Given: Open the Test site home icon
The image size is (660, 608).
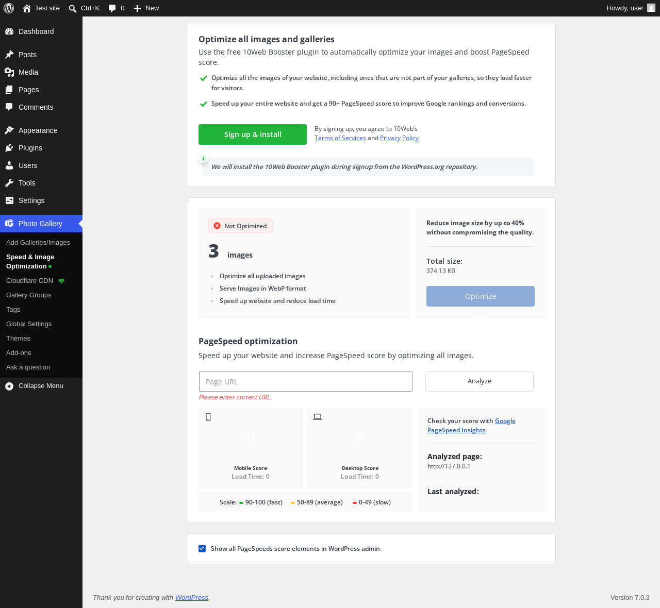Looking at the screenshot, I should pyautogui.click(x=27, y=8).
